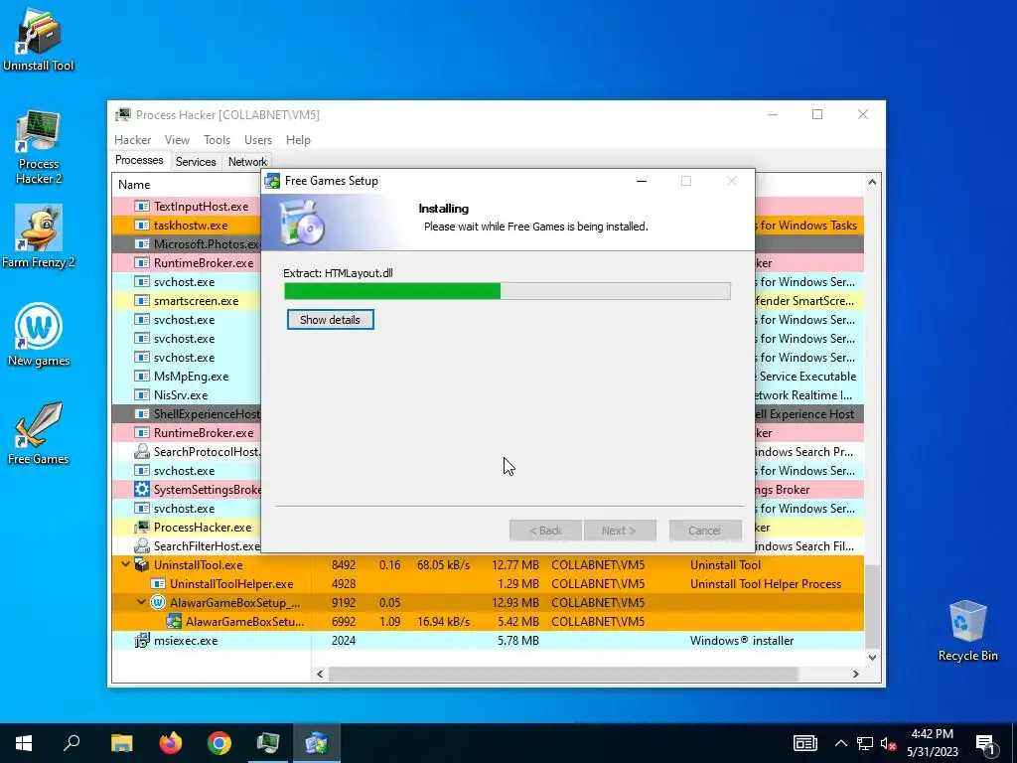1017x763 pixels.
Task: Click the SearchProtocolHost process icon
Action: pos(141,452)
